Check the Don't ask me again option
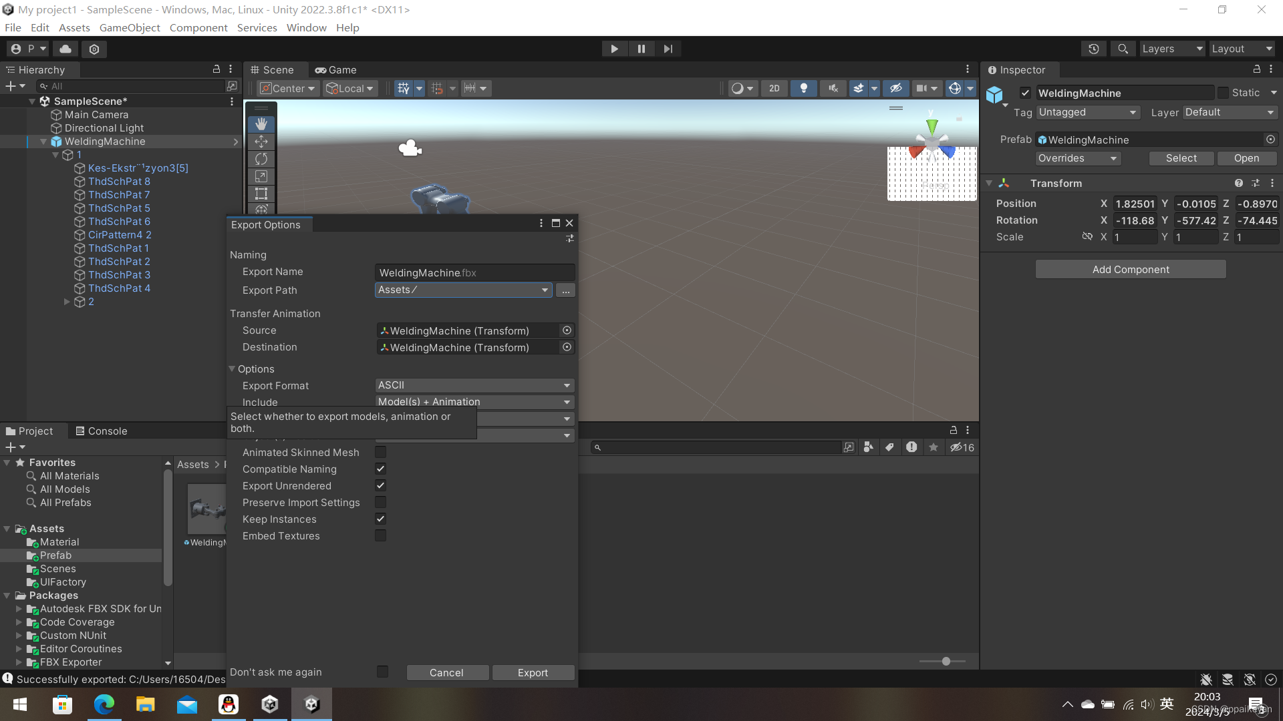Viewport: 1283px width, 721px height. tap(382, 672)
